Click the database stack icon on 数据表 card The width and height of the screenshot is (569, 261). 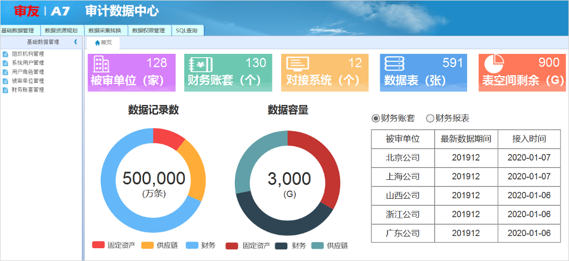(395, 64)
